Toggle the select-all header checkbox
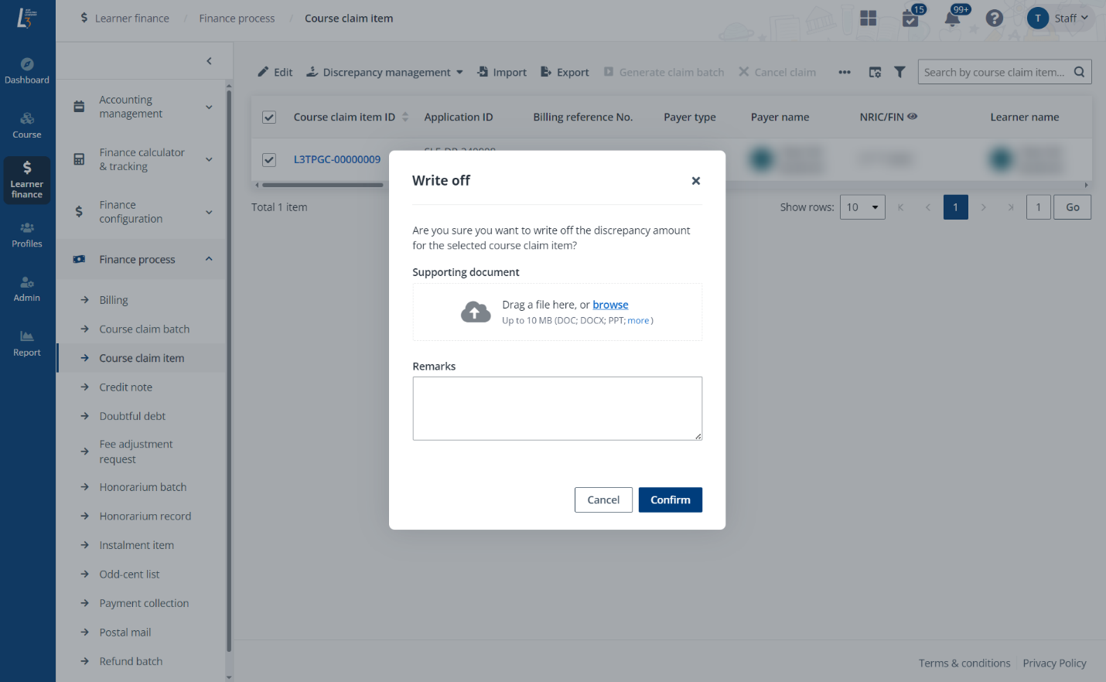 (269, 118)
